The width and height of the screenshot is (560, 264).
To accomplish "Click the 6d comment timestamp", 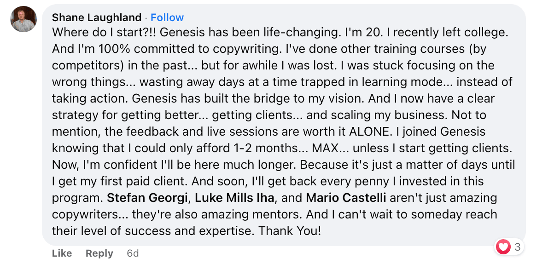I will tap(133, 253).
